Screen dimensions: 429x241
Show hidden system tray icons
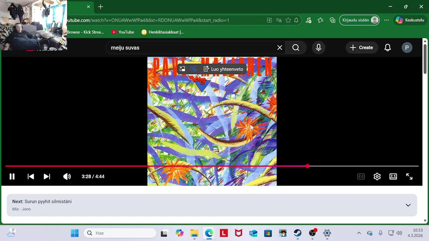(x=359, y=233)
